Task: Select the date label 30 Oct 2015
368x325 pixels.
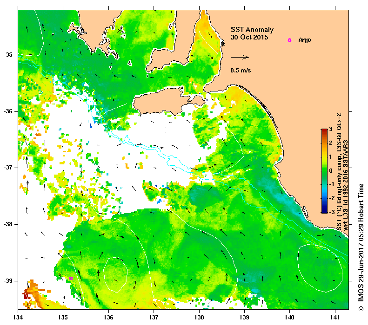Action: (x=249, y=37)
